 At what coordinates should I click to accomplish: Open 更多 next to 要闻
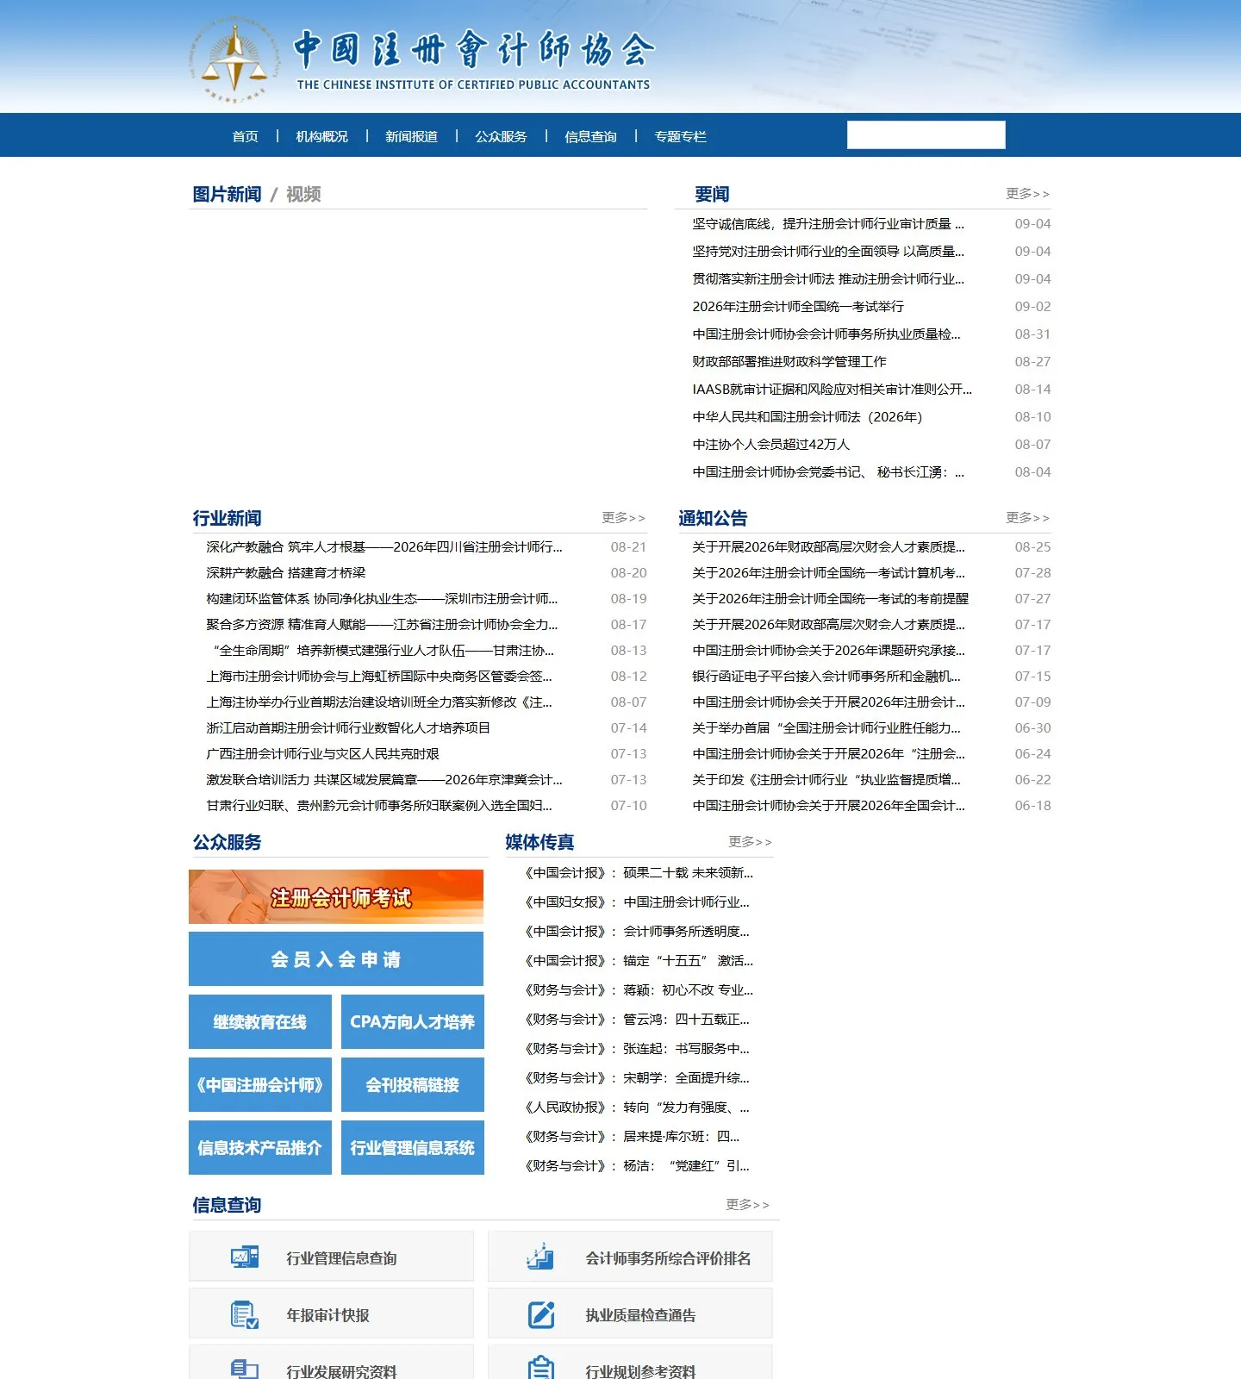[x=1027, y=194]
